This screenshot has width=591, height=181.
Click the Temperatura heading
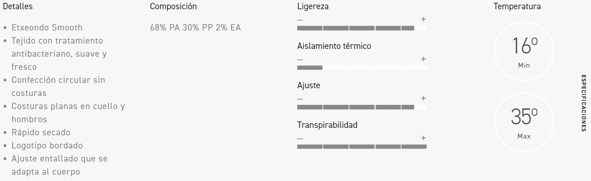tap(517, 6)
